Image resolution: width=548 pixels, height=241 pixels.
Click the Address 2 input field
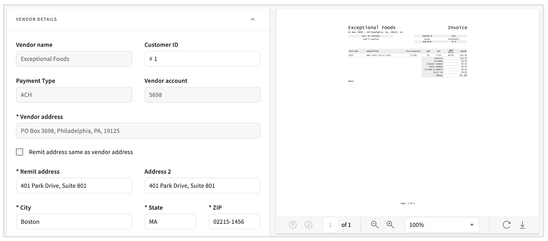tap(202, 186)
